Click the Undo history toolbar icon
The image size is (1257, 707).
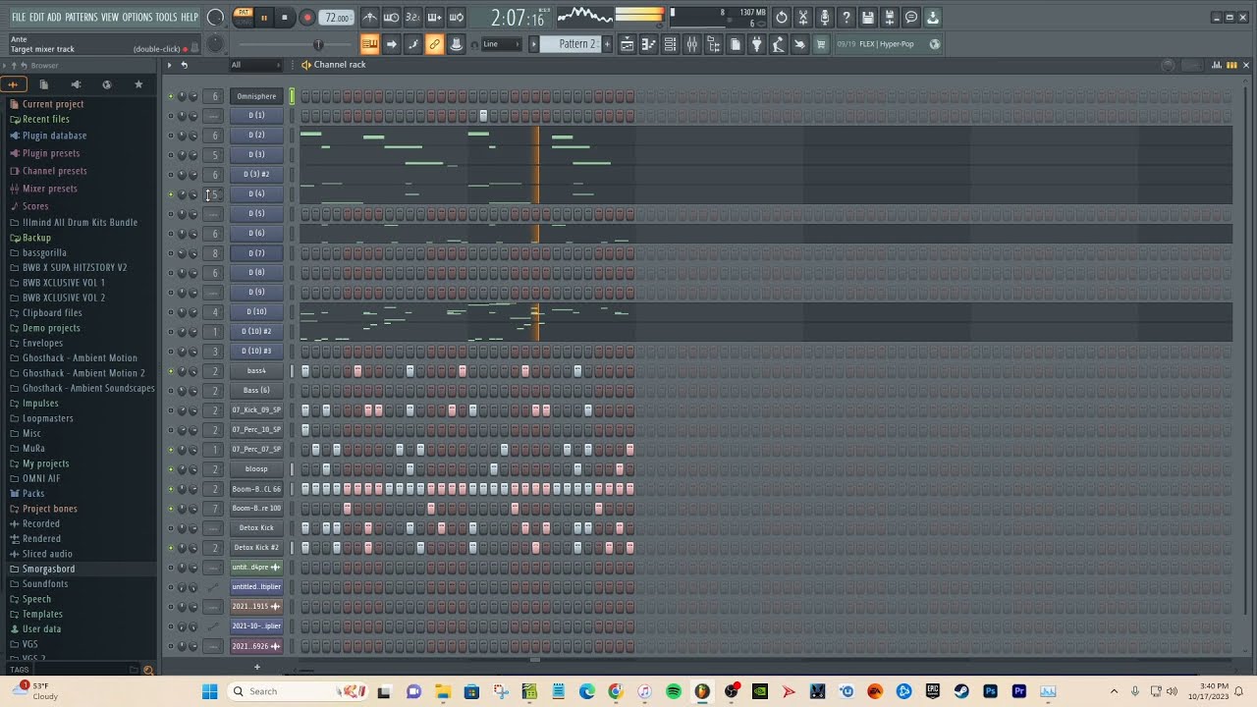tap(781, 18)
